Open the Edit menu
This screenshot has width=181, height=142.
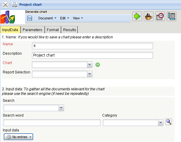coord(64,18)
